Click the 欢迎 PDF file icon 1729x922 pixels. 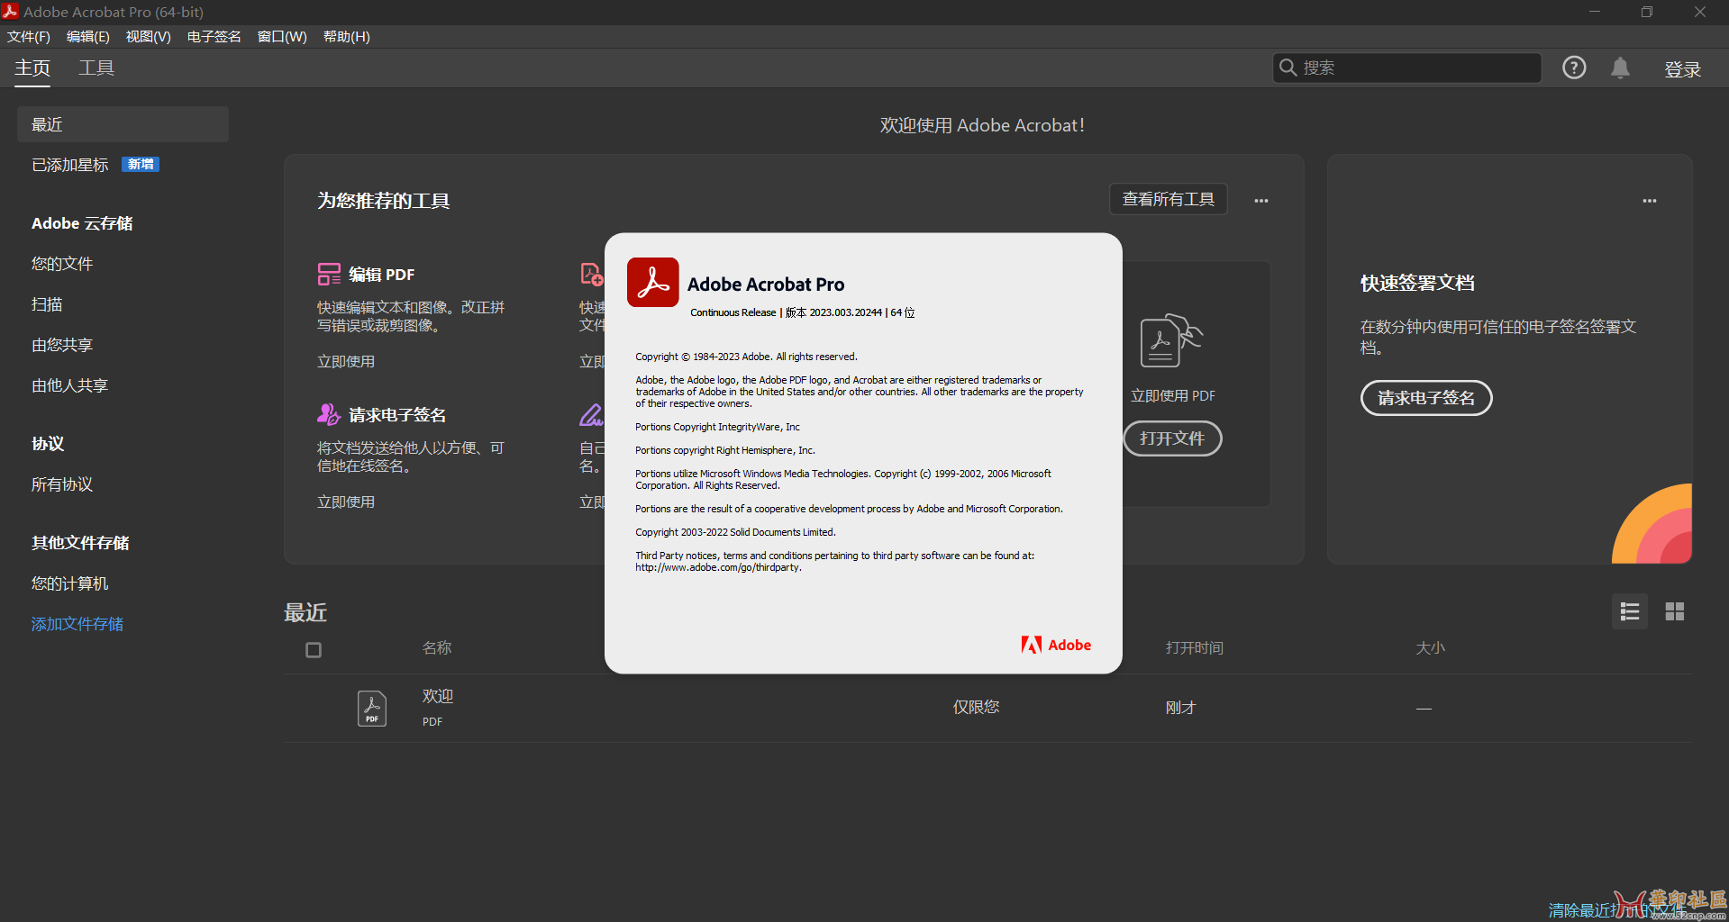[x=372, y=709]
